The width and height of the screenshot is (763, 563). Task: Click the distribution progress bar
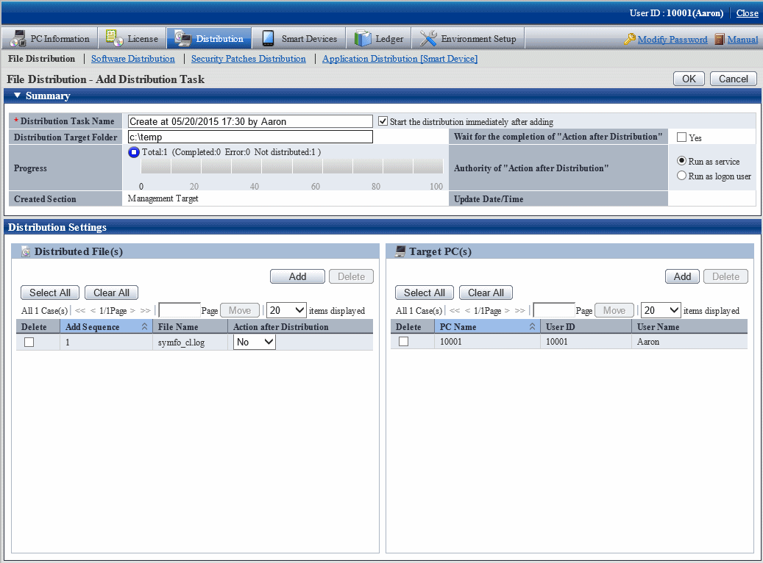(x=292, y=167)
